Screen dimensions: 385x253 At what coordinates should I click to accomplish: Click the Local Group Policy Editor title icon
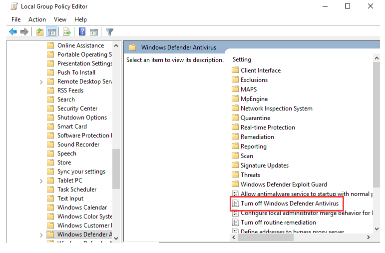click(x=14, y=6)
